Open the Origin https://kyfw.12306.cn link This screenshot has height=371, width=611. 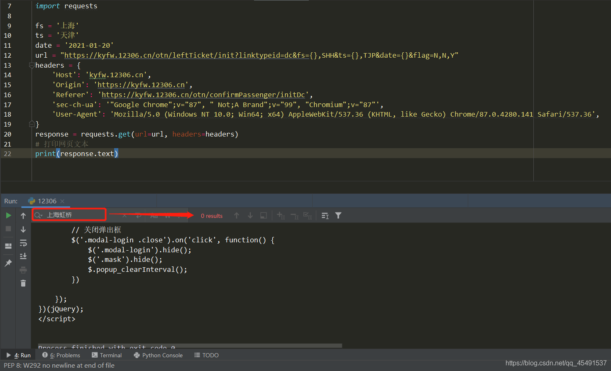(x=141, y=85)
